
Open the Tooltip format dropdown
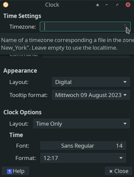click(91, 95)
